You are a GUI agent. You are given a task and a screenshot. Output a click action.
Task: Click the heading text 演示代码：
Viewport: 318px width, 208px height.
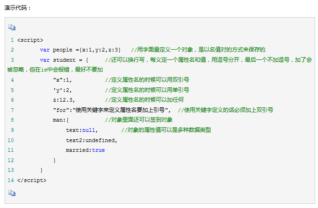coord(18,8)
